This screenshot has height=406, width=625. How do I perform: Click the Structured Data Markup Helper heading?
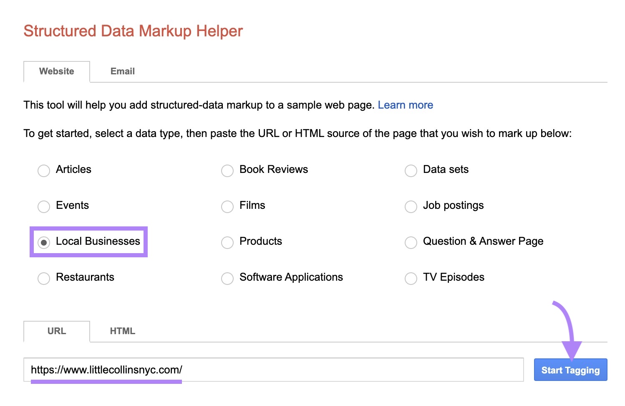133,30
